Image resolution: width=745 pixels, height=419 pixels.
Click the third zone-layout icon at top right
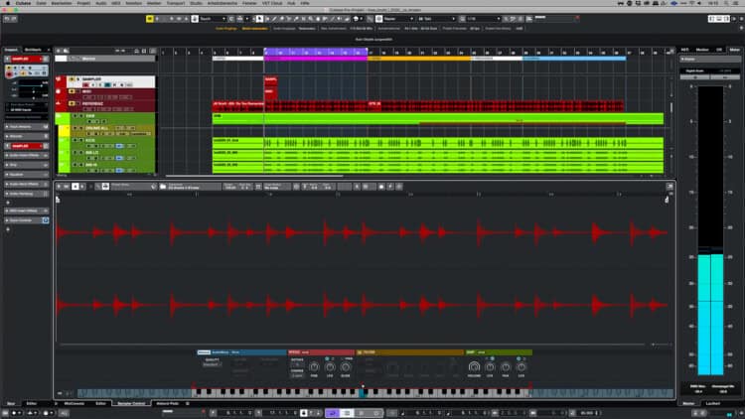(726, 19)
